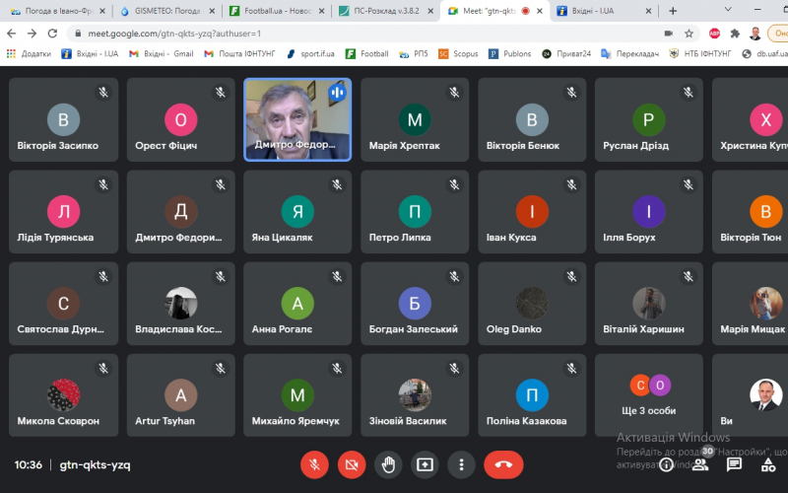Click the muted mic icon on Яна Цикаляк tile
The image size is (788, 493).
tap(337, 184)
